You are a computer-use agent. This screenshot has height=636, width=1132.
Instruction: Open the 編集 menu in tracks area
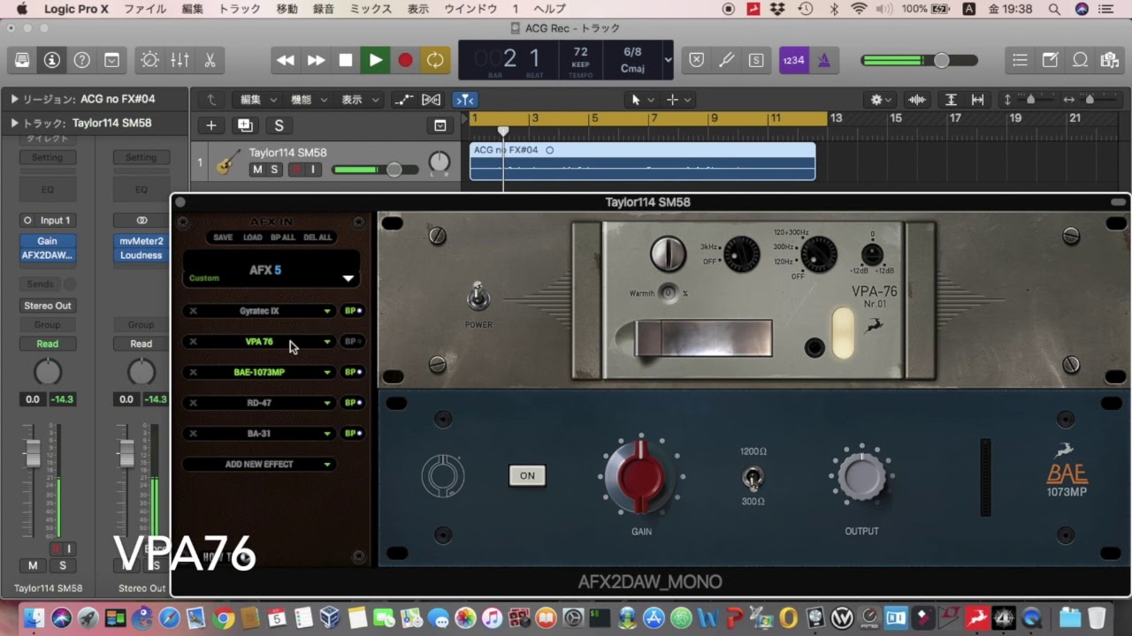259,100
